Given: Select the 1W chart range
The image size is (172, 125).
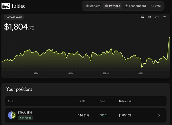Looking at the screenshot, I should coord(142,17).
